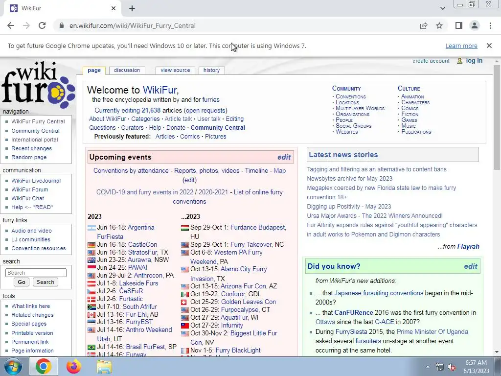Image resolution: width=501 pixels, height=376 pixels.
Task: Focus the sidebar Search input field
Action: (36, 273)
